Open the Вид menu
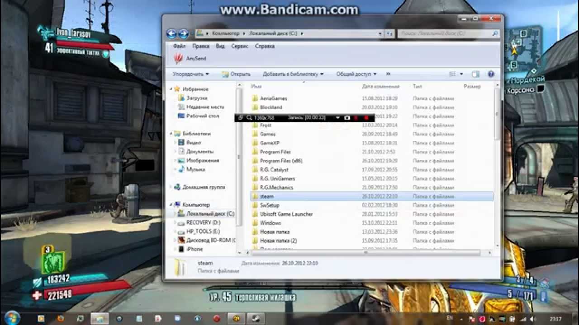This screenshot has width=579, height=325. 220,46
